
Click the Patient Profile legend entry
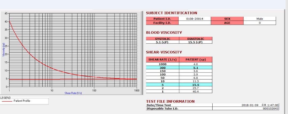tap(22, 101)
